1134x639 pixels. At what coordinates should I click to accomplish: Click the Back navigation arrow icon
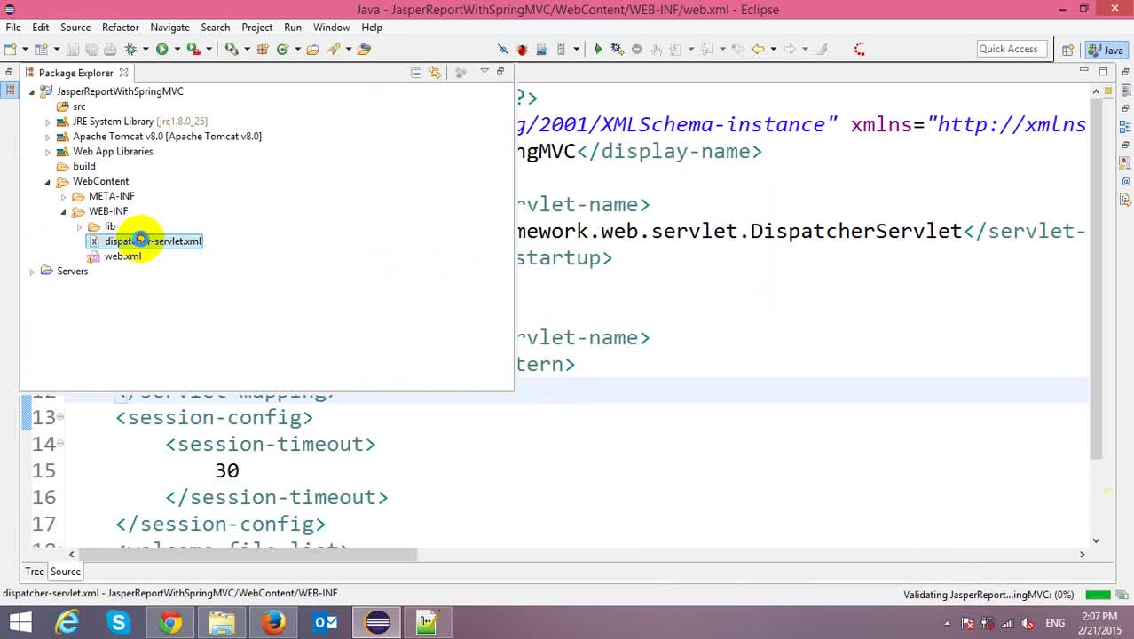tap(758, 50)
